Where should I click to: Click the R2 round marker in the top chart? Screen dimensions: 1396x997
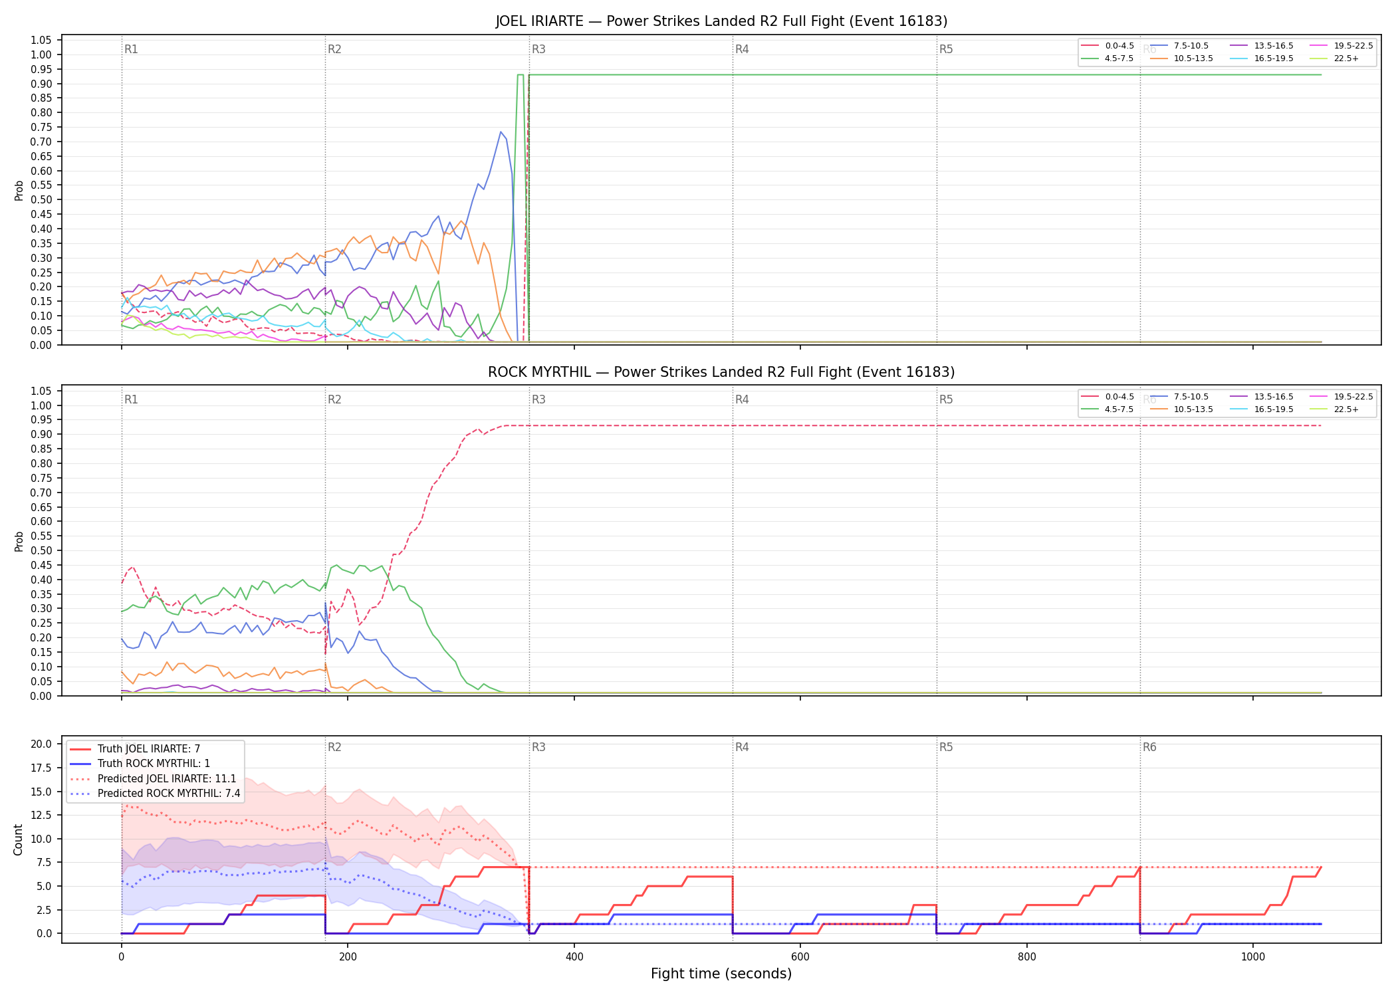334,49
